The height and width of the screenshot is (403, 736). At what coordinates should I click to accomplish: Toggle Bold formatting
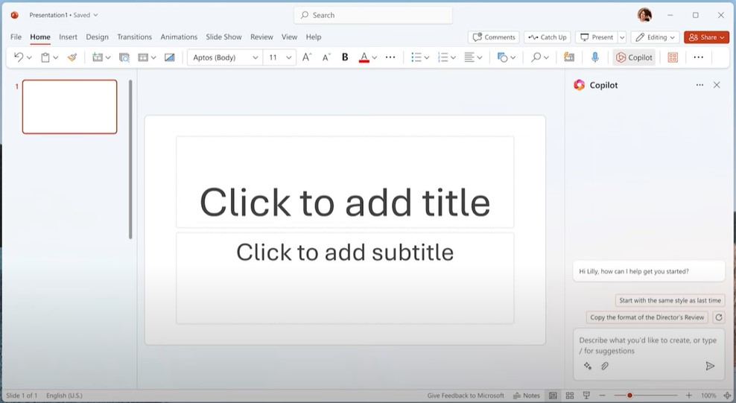pos(345,57)
